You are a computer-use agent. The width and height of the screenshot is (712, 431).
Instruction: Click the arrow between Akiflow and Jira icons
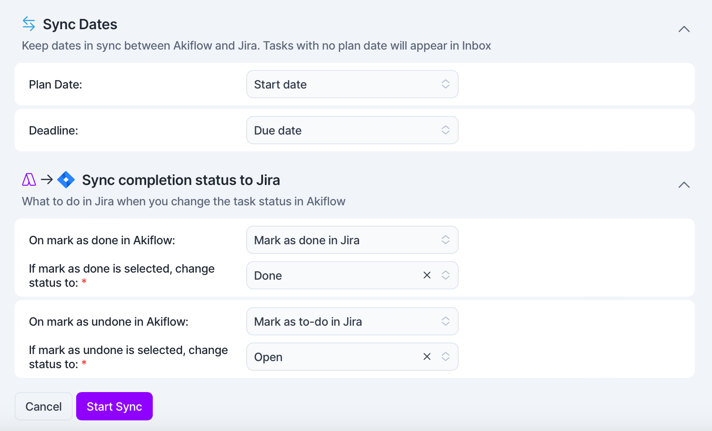pyautogui.click(x=47, y=180)
